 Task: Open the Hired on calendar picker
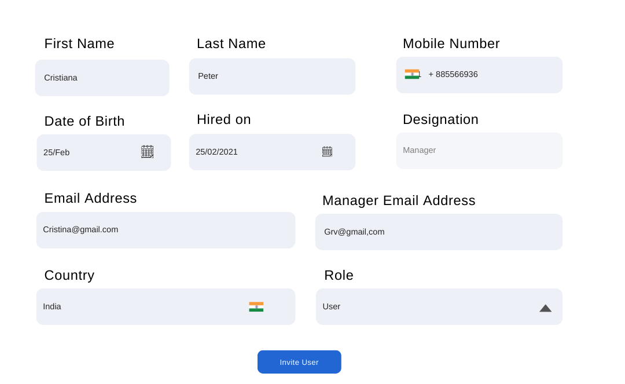coord(327,152)
